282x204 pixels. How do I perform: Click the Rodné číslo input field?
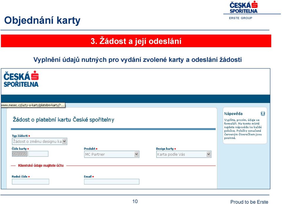(30, 182)
